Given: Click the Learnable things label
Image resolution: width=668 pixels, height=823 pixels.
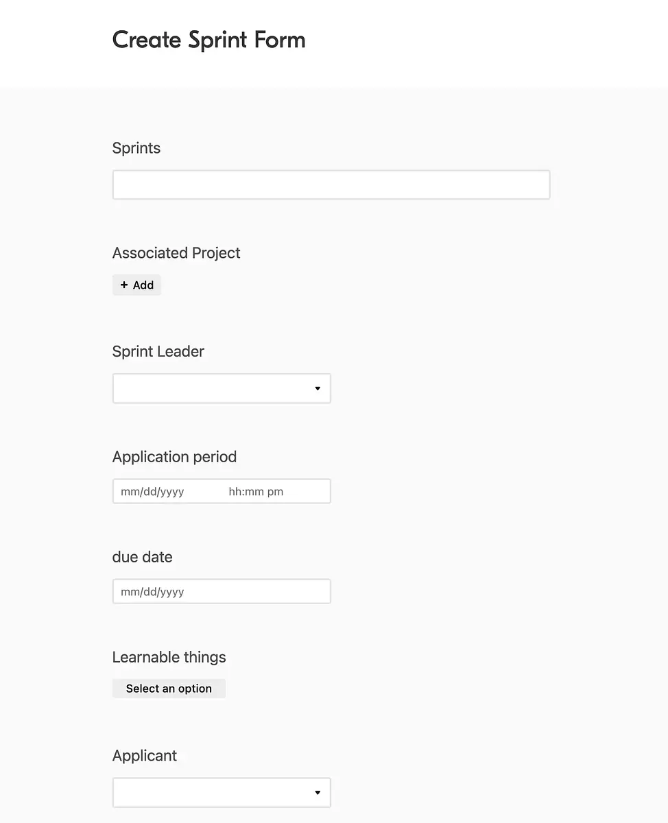Looking at the screenshot, I should (169, 657).
